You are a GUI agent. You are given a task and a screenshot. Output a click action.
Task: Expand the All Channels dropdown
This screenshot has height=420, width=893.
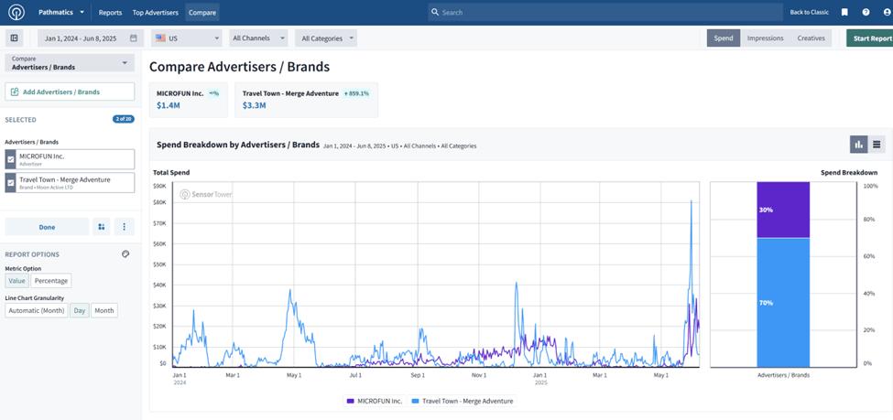(258, 38)
